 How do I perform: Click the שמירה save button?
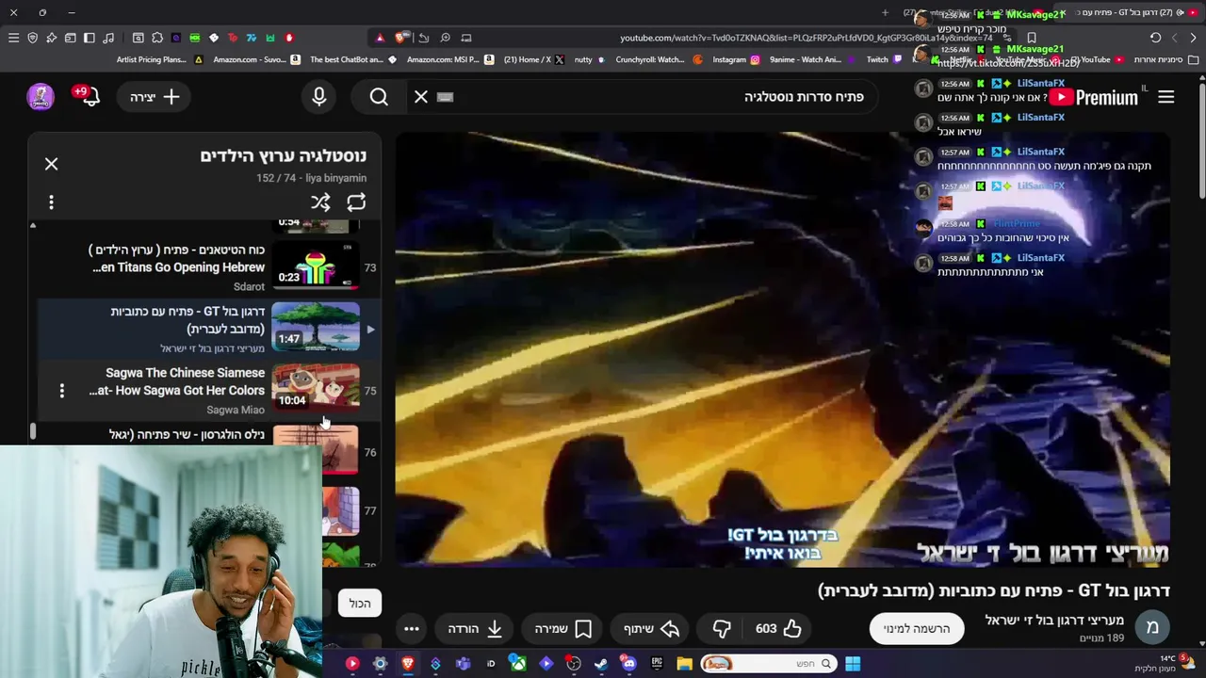pos(562,628)
